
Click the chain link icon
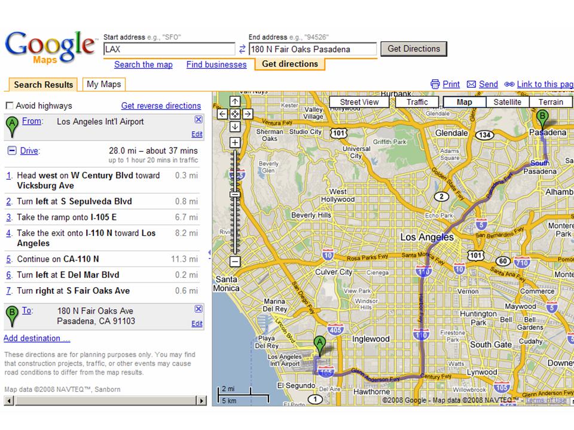(509, 84)
